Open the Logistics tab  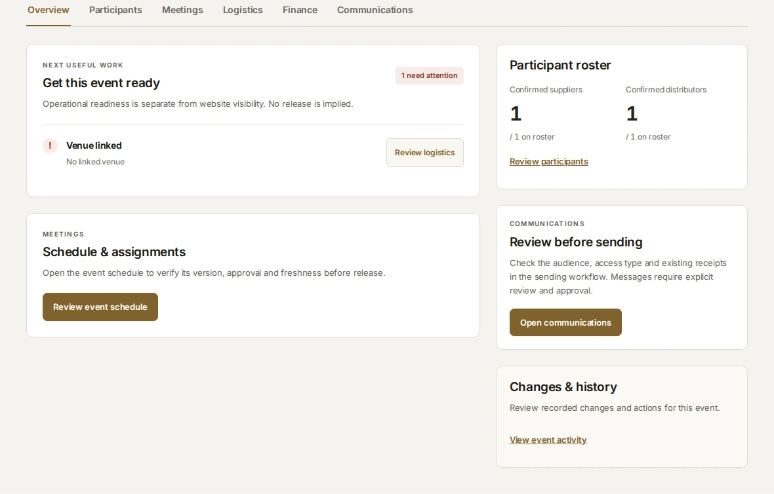pyautogui.click(x=243, y=10)
